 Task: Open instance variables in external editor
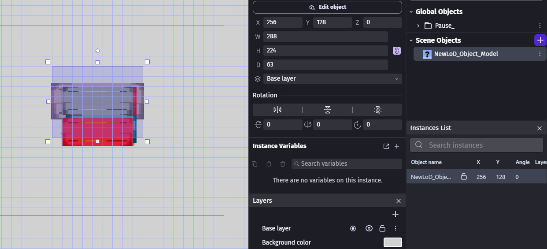386,146
